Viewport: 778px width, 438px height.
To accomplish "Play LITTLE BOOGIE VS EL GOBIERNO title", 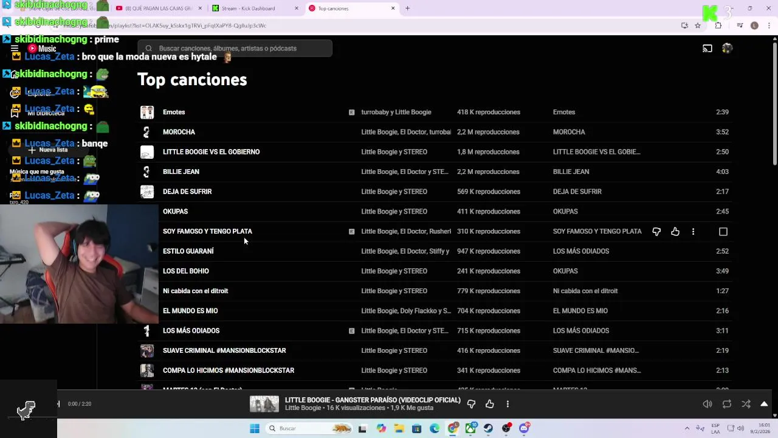I will [211, 152].
